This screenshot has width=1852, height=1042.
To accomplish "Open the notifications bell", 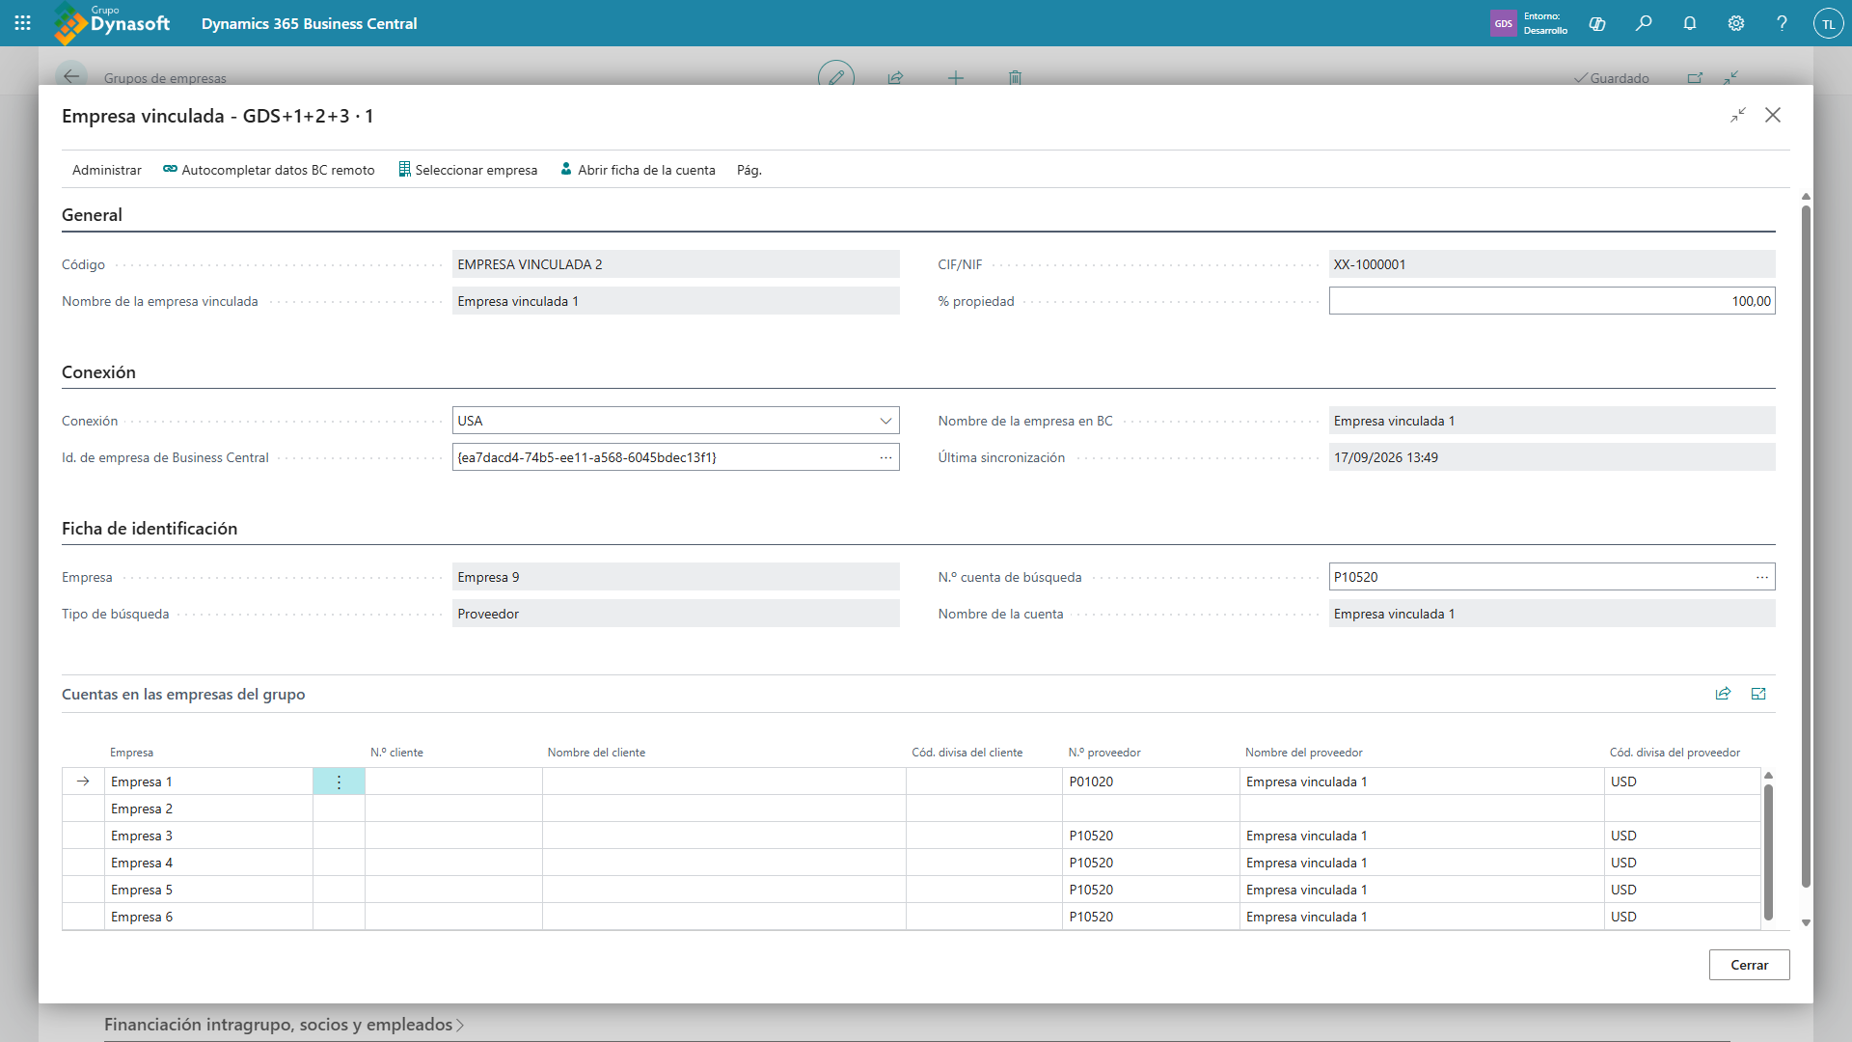I will point(1690,23).
